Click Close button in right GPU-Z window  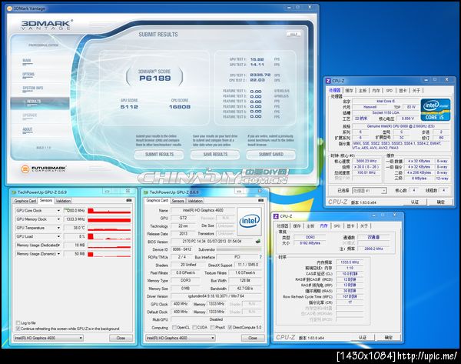click(253, 338)
